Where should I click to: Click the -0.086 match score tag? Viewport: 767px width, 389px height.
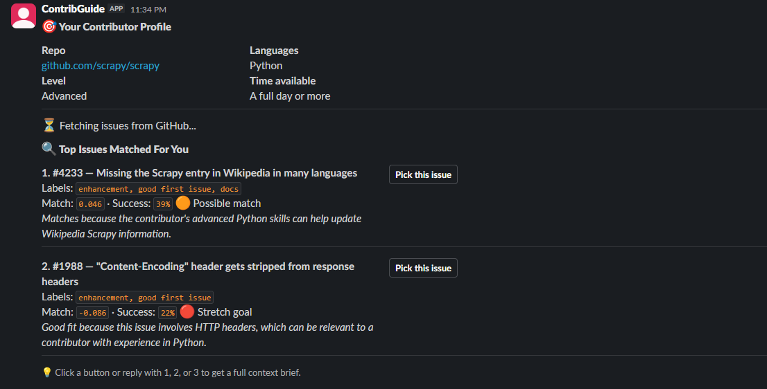pyautogui.click(x=92, y=313)
